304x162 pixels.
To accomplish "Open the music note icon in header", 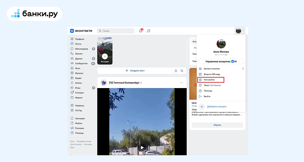I will tap(149, 31).
